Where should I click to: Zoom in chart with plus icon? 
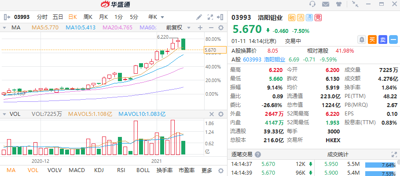point(200,28)
